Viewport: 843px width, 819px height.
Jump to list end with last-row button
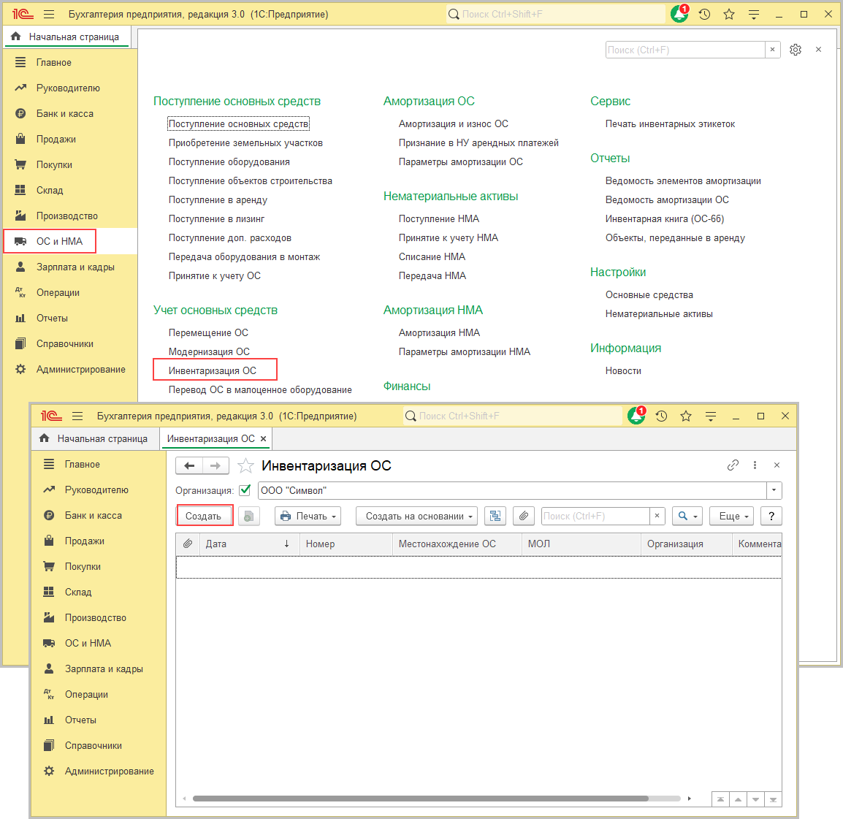click(773, 800)
